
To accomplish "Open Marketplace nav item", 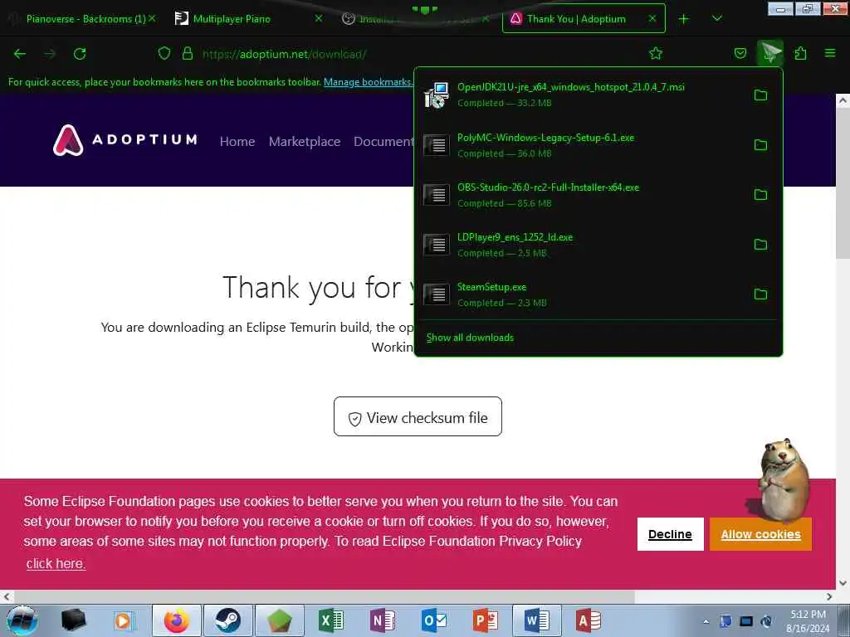I will coord(305,141).
